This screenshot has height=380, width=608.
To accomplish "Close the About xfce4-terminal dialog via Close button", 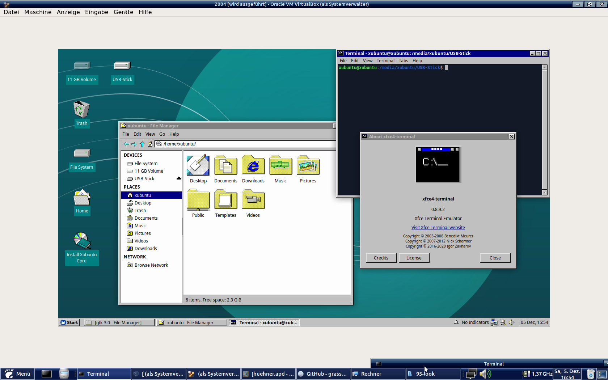I will (x=495, y=258).
